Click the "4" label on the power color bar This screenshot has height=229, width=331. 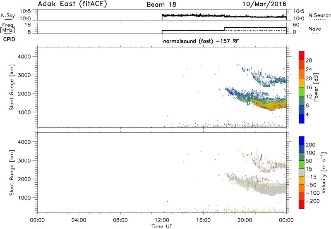pos(307,114)
